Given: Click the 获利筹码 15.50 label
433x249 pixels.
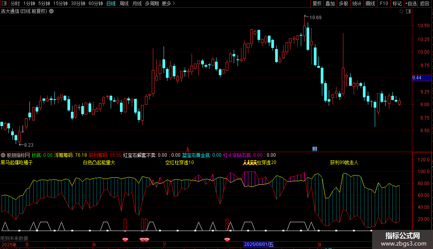Looking at the screenshot, I should click(105, 155).
